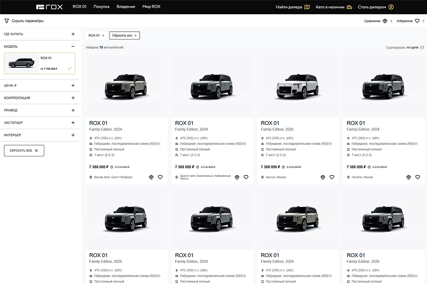Favorite the Диалог Авто Замелекесье car
Viewport: 427px width, 284px height.
coord(246,177)
